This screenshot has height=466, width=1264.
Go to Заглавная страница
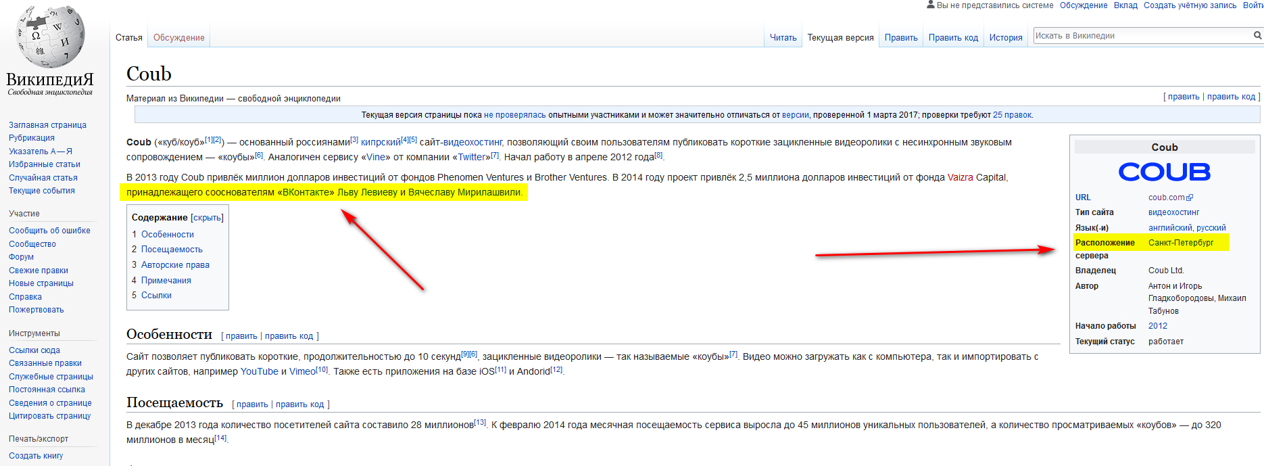(x=47, y=125)
